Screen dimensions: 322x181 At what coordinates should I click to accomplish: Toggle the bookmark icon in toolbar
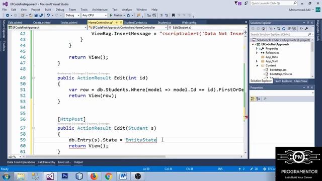pos(173,16)
